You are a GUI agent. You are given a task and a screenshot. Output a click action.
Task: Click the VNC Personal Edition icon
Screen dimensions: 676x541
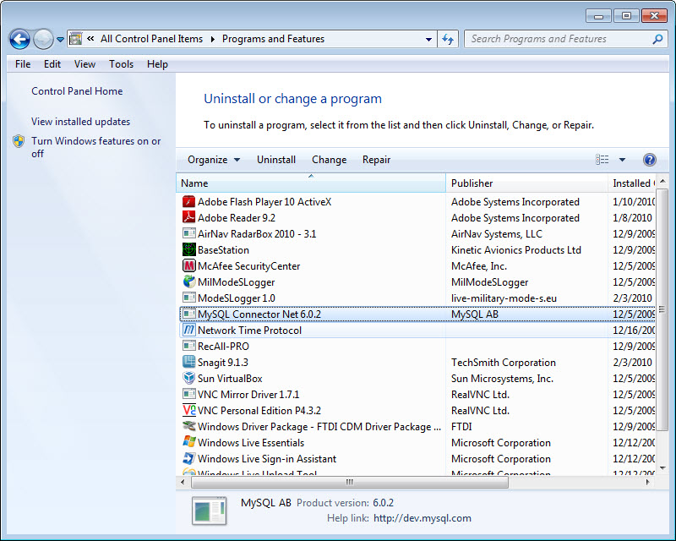(x=188, y=410)
